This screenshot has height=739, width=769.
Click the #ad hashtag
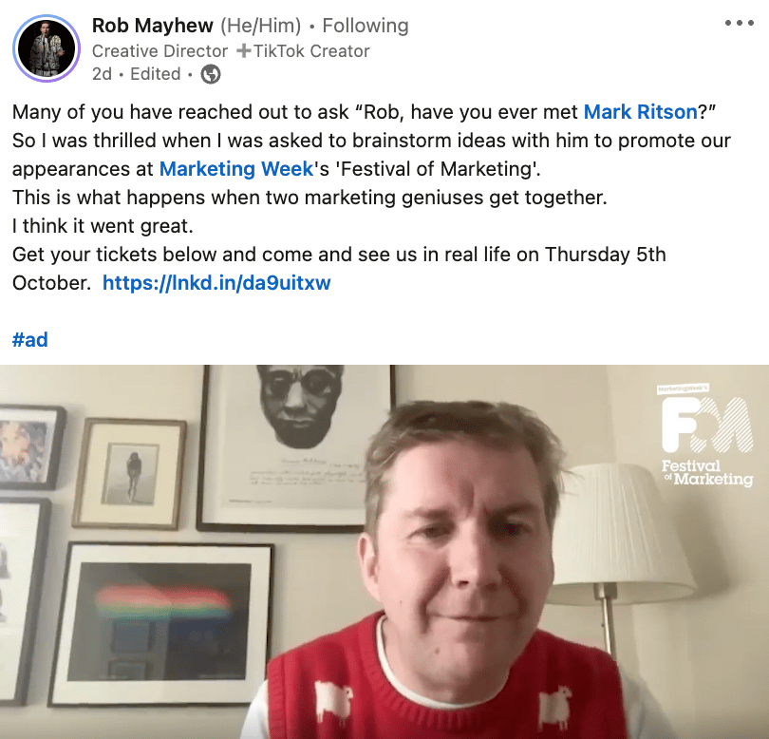(x=30, y=339)
